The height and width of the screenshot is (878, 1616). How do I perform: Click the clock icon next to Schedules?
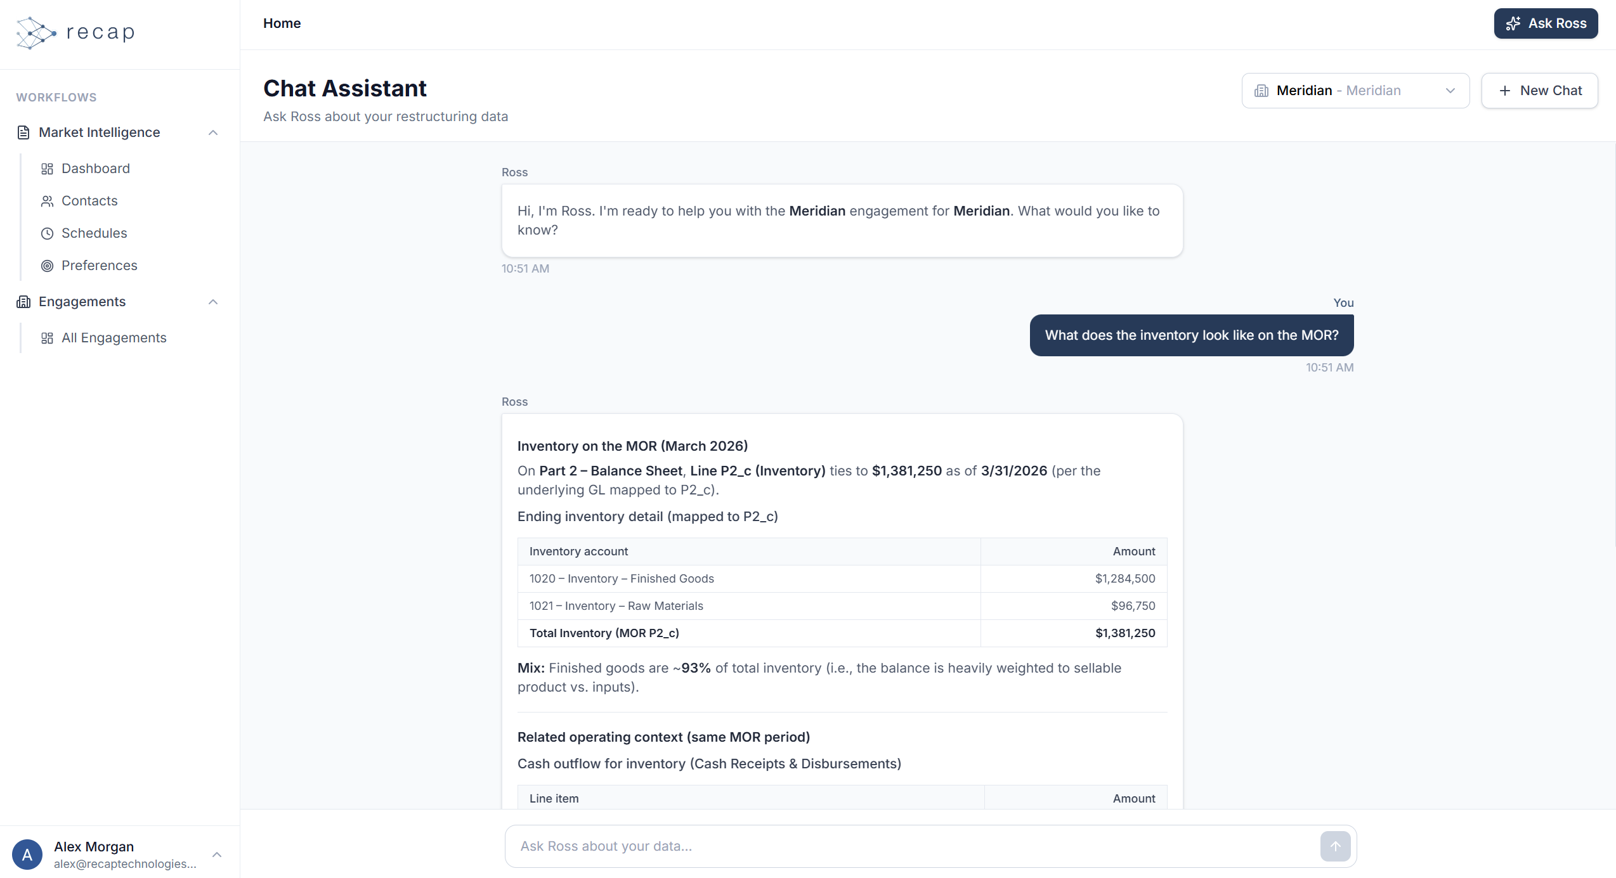click(x=47, y=233)
